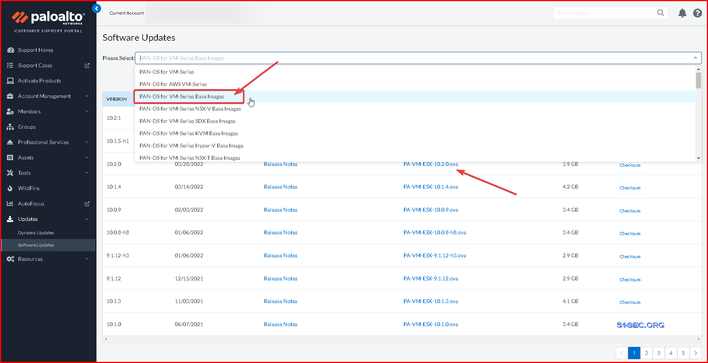Open notifications bell icon
The width and height of the screenshot is (708, 363).
[682, 13]
